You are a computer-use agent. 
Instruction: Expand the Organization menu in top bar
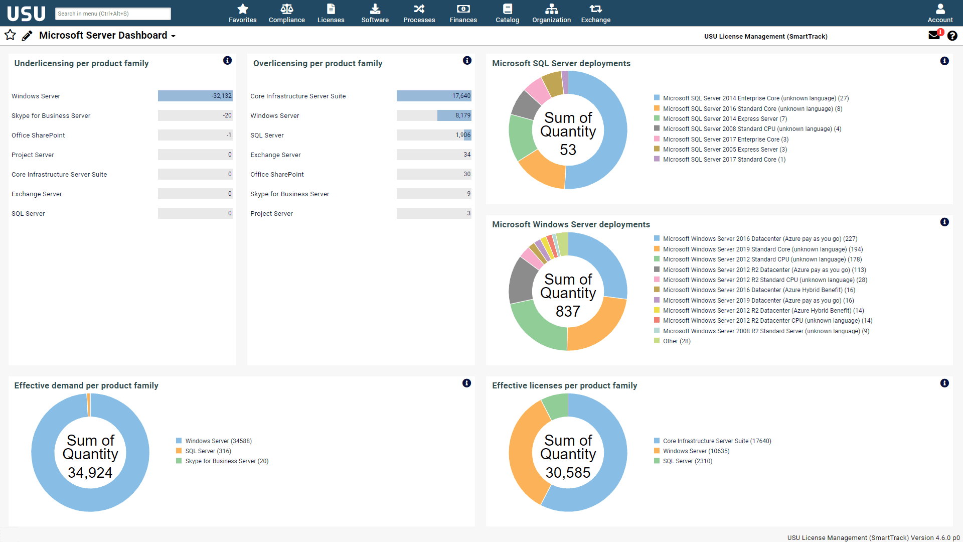(x=551, y=13)
